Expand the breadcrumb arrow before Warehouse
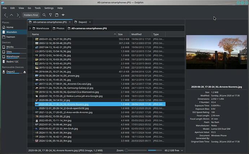The height and width of the screenshot is (154, 249). (30, 28)
